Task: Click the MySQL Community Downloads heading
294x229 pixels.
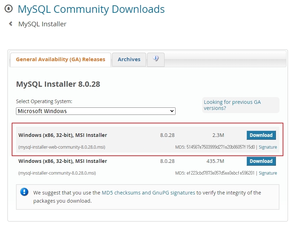Action: pos(91,9)
